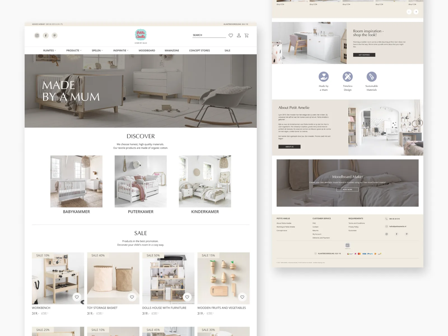This screenshot has height=336, width=448.
Task: Click the Timeless Design icon
Action: point(347,76)
